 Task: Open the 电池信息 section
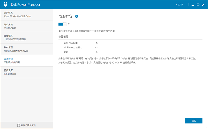point(27,15)
